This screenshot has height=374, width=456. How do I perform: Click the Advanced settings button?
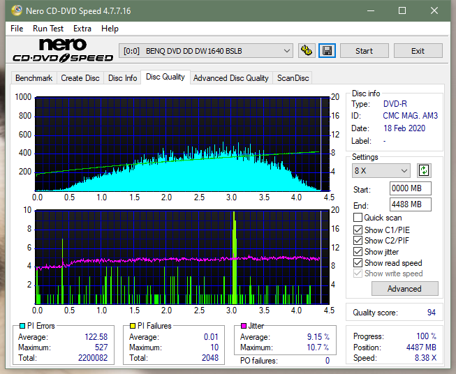pyautogui.click(x=404, y=289)
